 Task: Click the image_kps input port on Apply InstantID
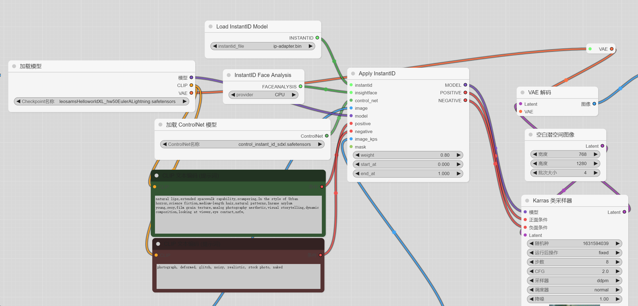(351, 139)
